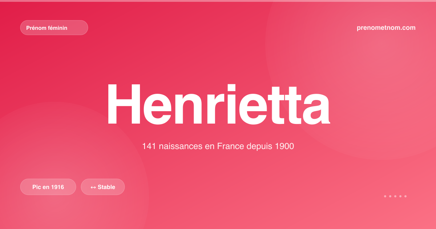
Task: Select the "Pic en 1916" pill
Action: point(48,187)
